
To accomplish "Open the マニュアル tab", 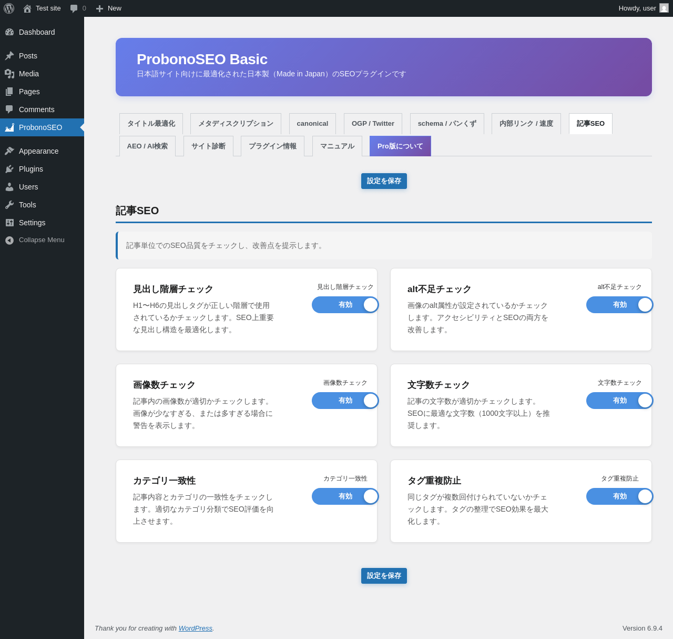I will tap(337, 146).
